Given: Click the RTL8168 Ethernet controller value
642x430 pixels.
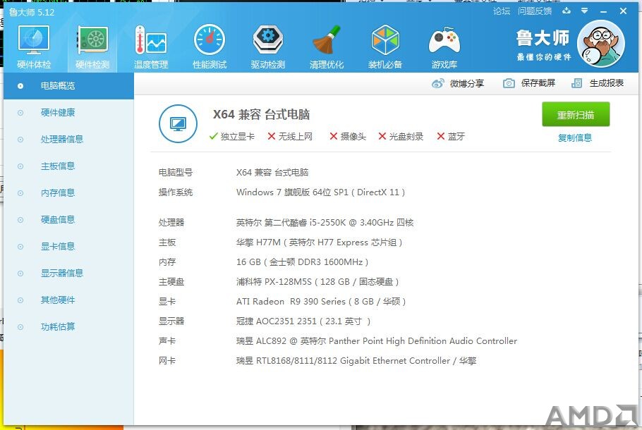Looking at the screenshot, I should [356, 361].
